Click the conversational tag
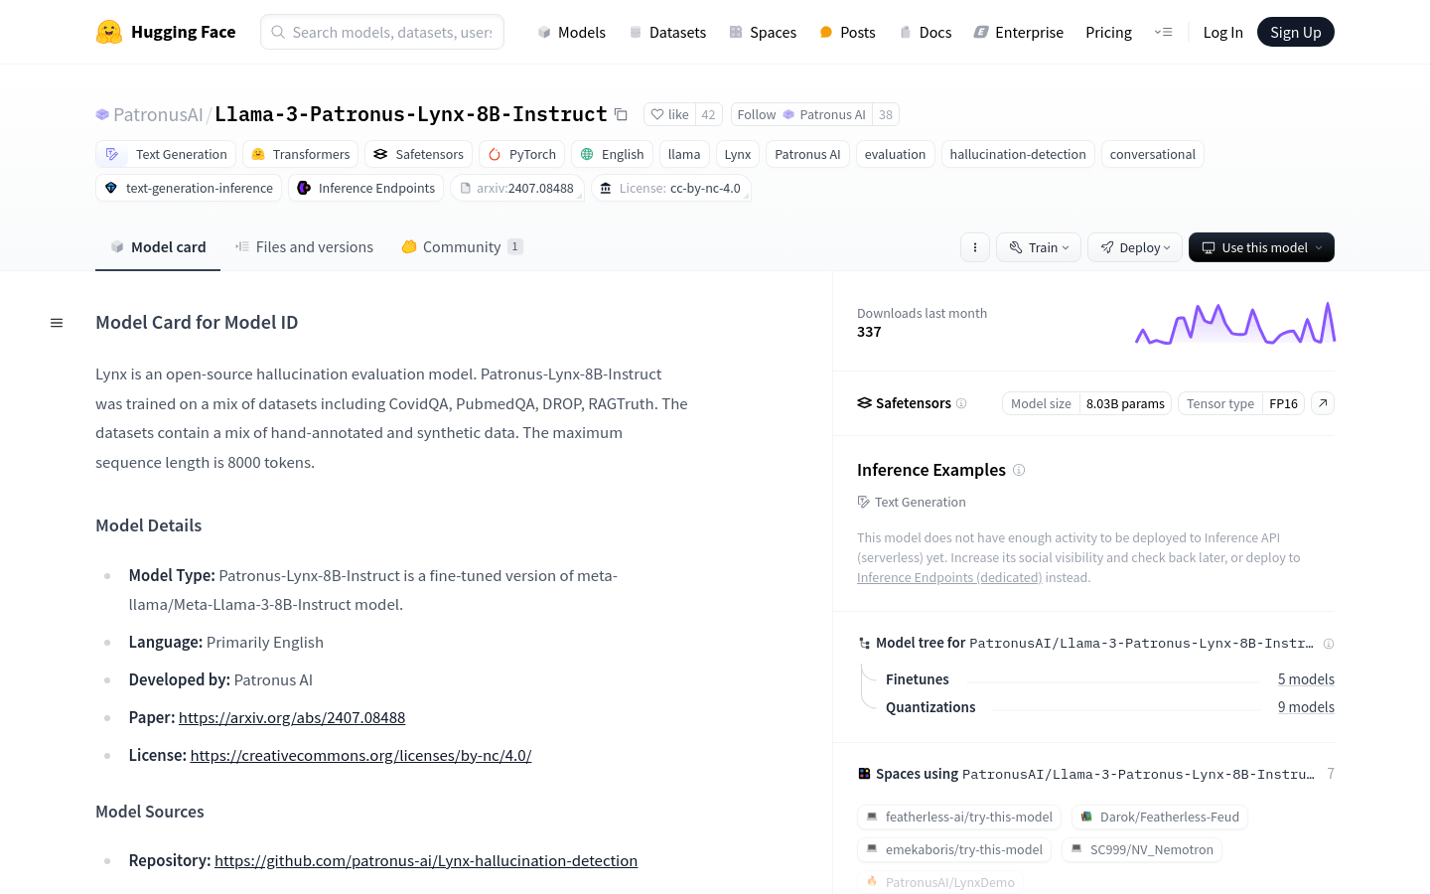Image resolution: width=1430 pixels, height=894 pixels. coord(1152,154)
